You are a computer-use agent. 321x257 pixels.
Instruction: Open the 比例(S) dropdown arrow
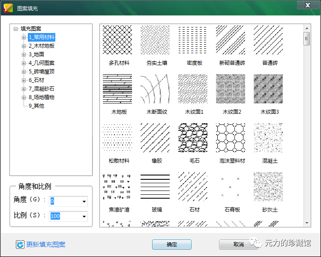pyautogui.click(x=84, y=216)
